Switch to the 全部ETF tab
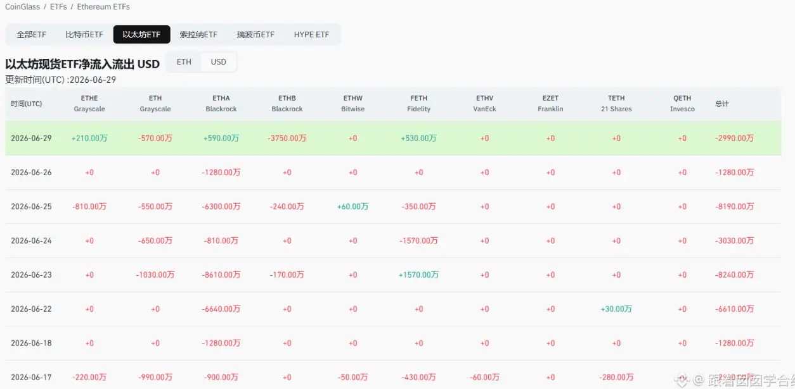The width and height of the screenshot is (795, 389). pos(32,34)
